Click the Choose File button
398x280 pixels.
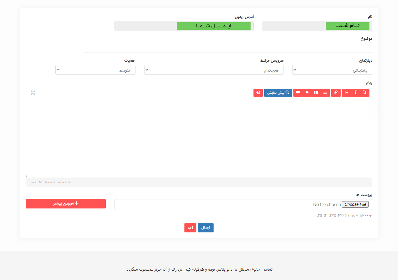[x=355, y=204]
